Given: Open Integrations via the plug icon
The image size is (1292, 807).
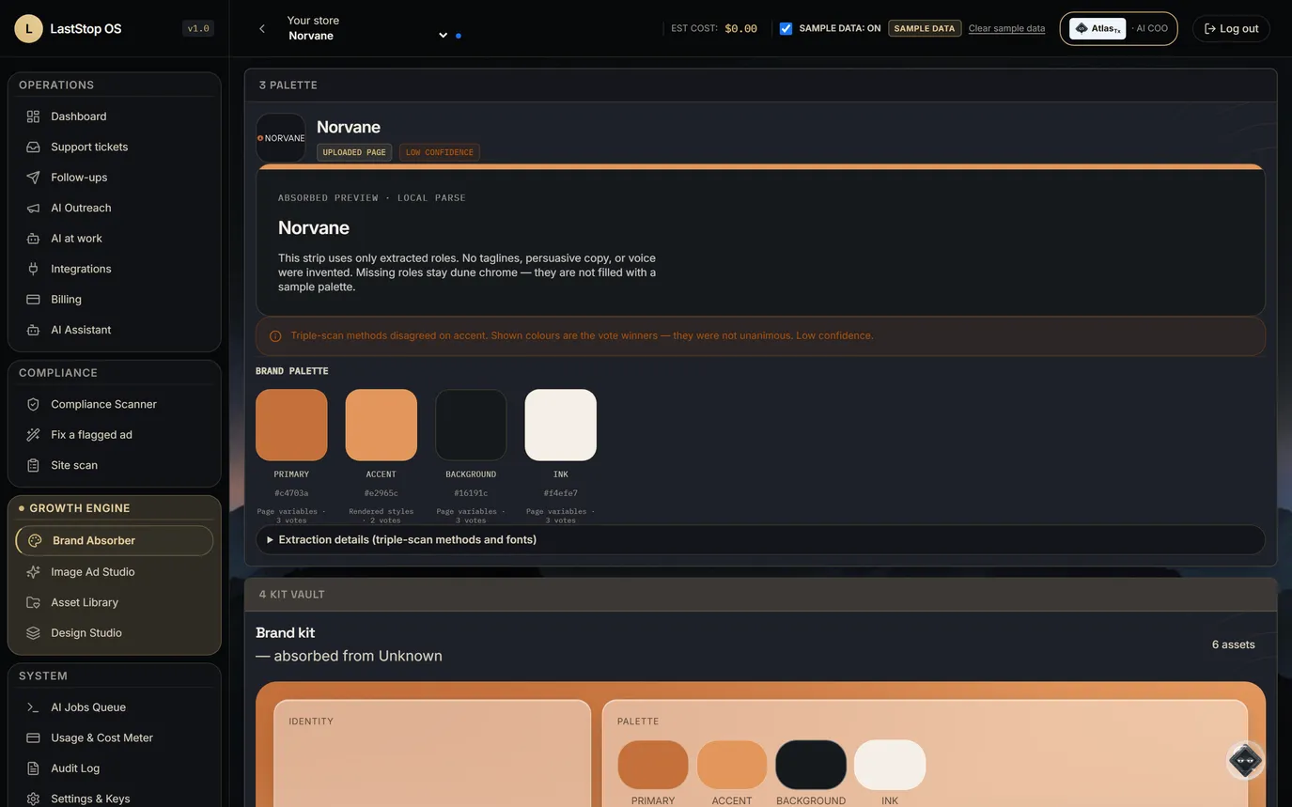Looking at the screenshot, I should pyautogui.click(x=33, y=269).
